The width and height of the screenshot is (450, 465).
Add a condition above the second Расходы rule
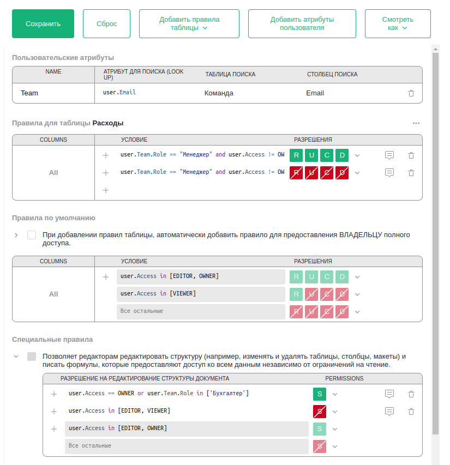106,173
